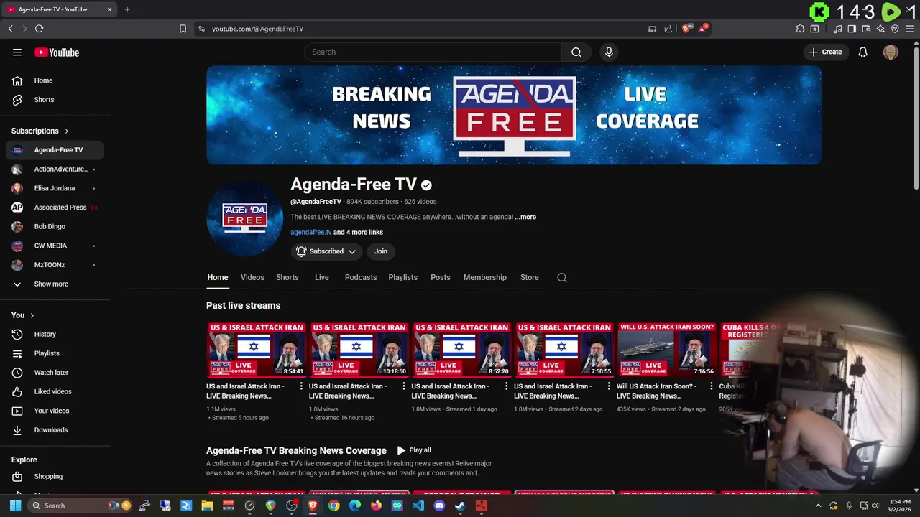Open the Subscribed notification dropdown
Screen dimensions: 920x517
click(x=326, y=251)
